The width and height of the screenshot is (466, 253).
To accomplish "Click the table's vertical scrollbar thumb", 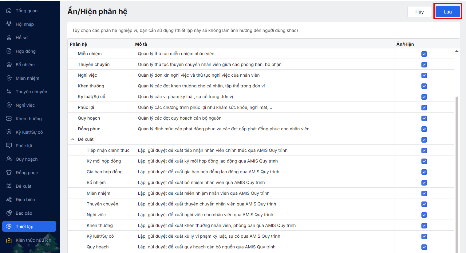I will 457,172.
